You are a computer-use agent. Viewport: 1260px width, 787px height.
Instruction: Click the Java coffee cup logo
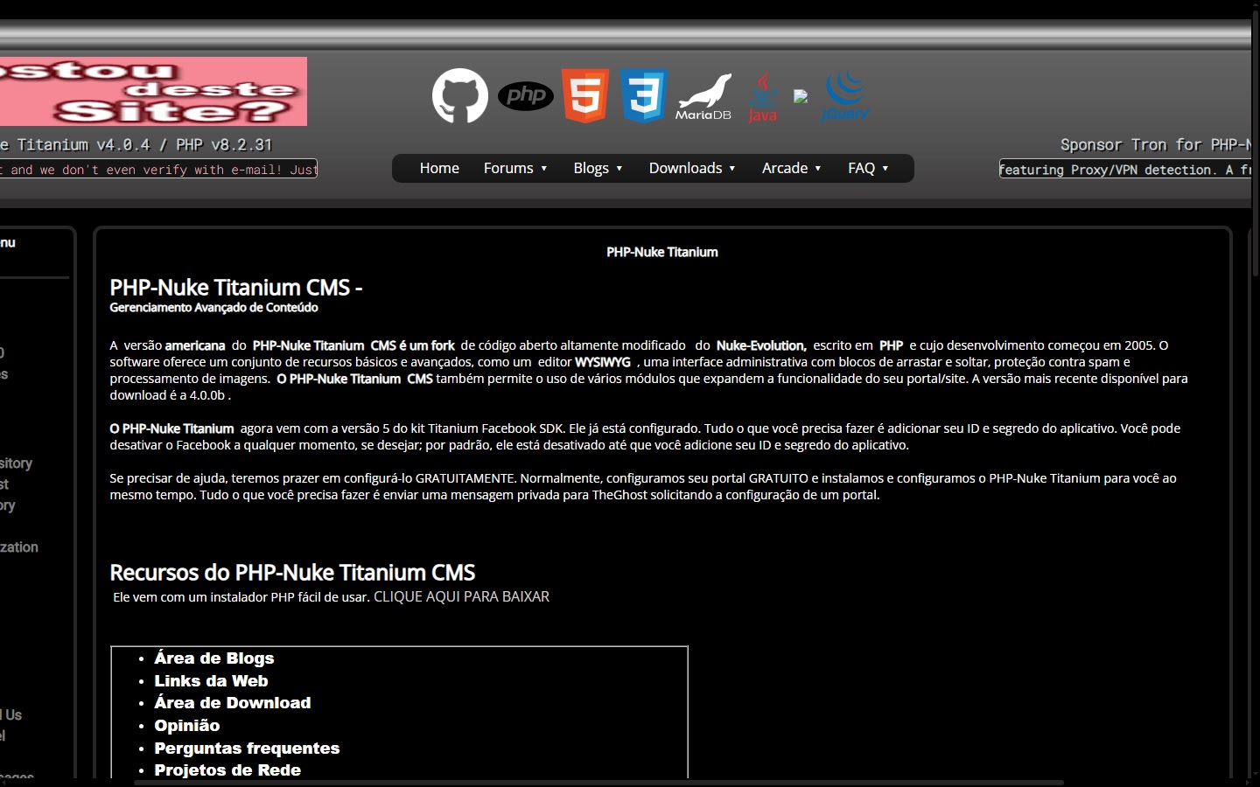coord(763,96)
